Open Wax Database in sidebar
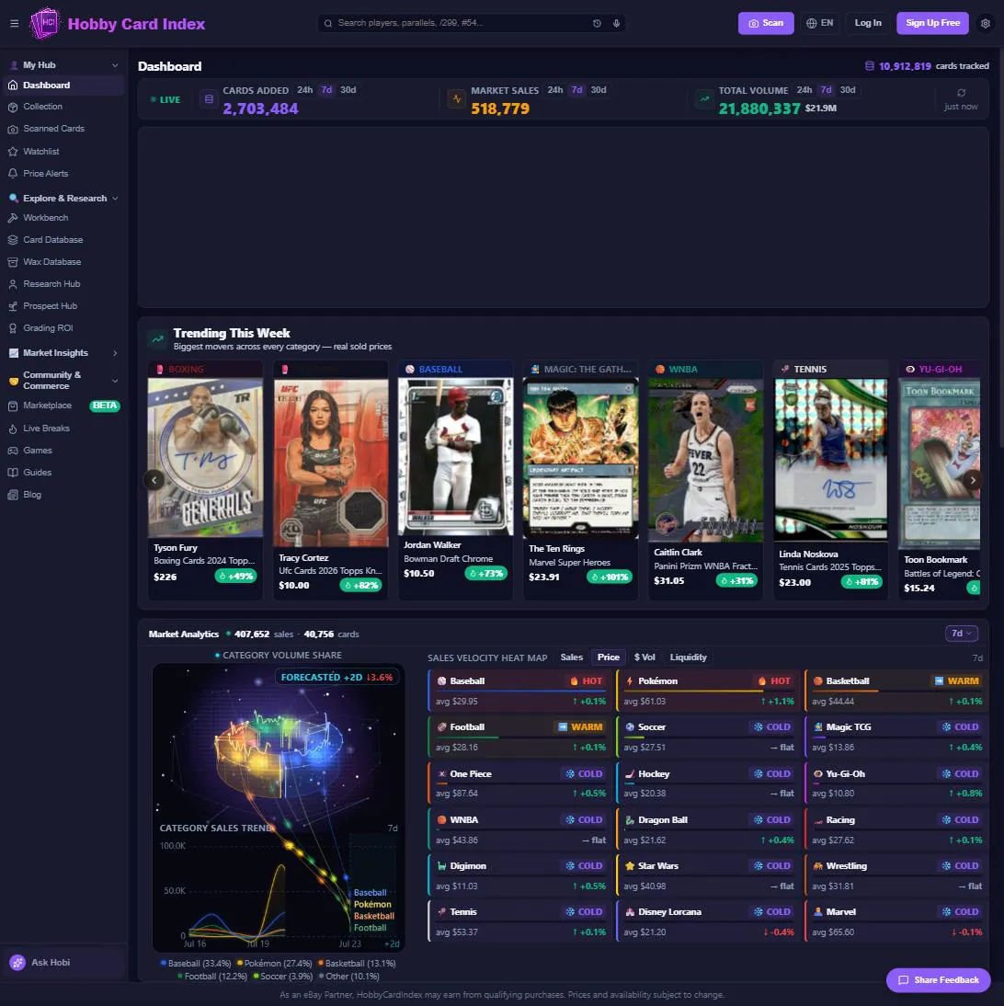 coord(63,262)
